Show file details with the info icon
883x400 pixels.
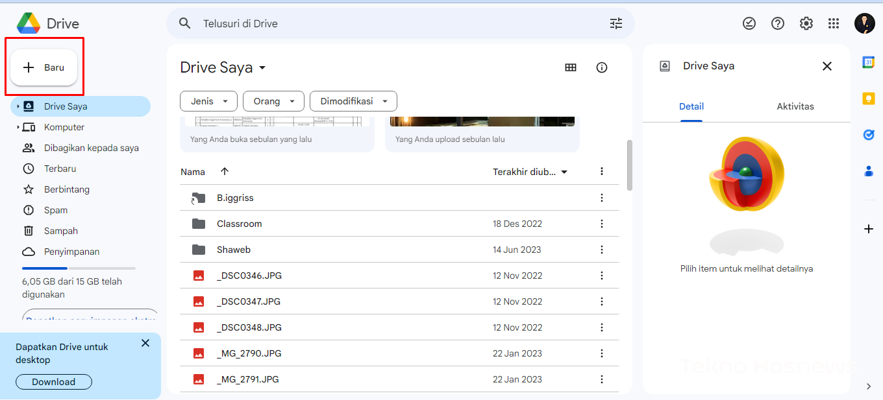601,67
